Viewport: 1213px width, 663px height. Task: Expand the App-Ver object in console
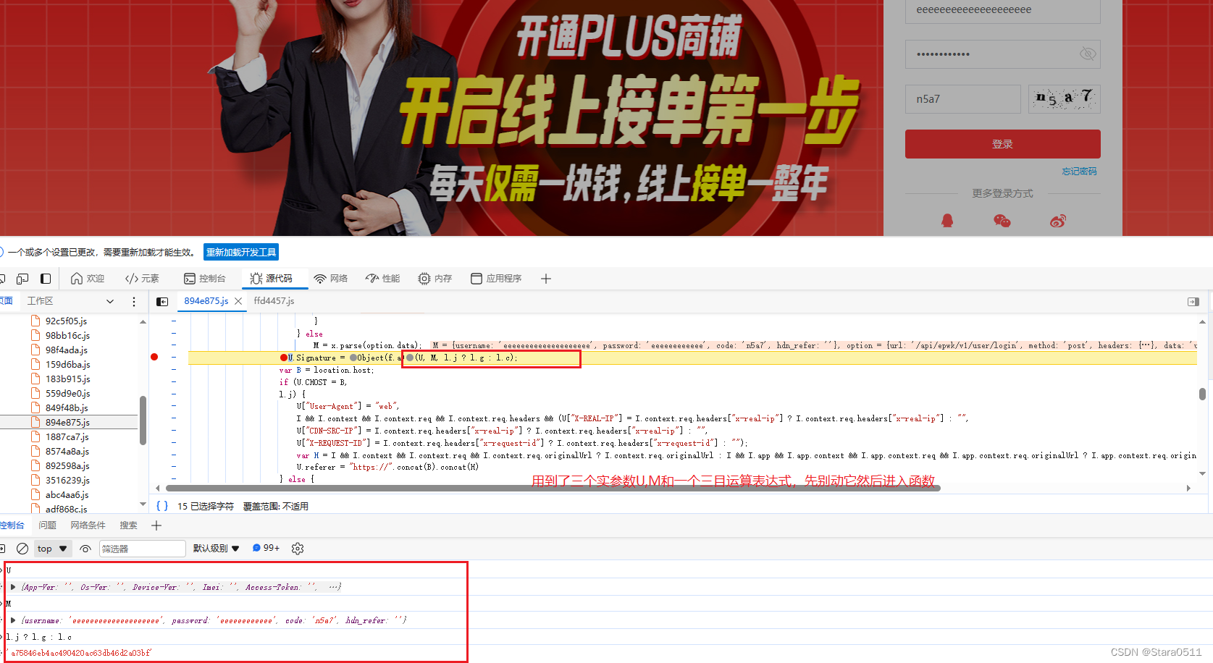pos(13,587)
